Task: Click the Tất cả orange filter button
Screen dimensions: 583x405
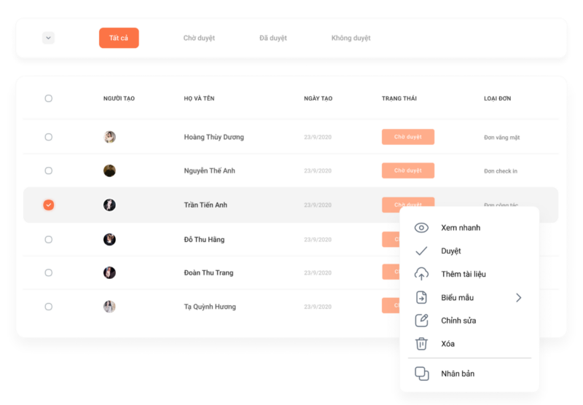Action: (x=119, y=38)
